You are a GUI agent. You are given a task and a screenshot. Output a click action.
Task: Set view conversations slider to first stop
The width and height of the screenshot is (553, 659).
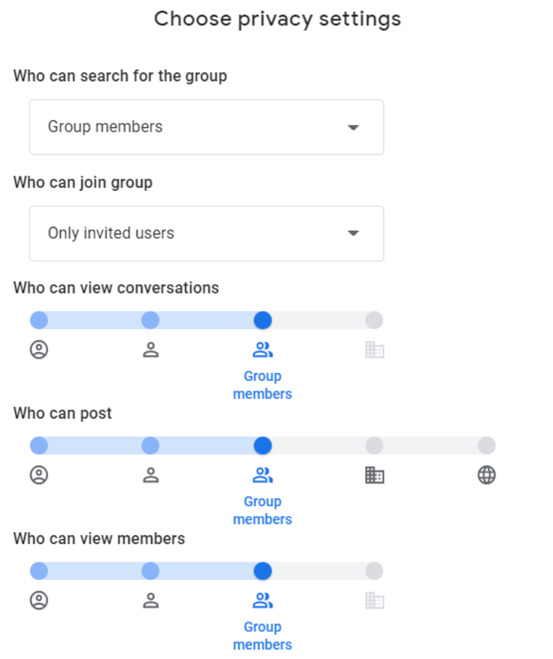click(x=39, y=320)
